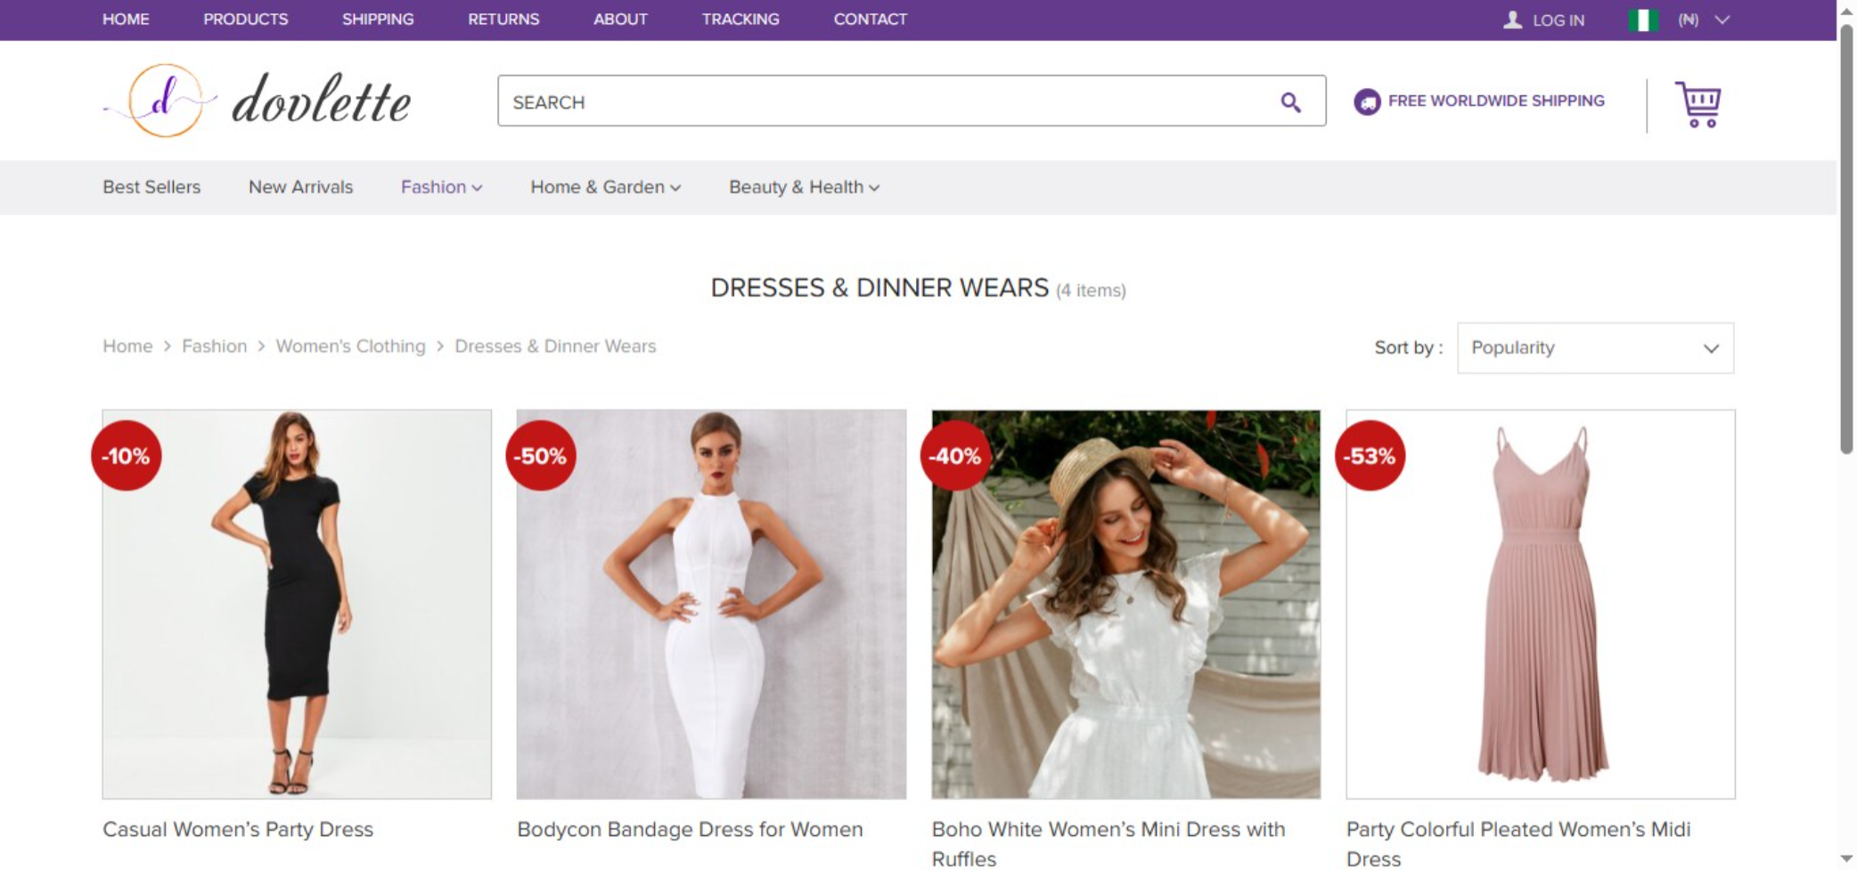Expand the Fashion category menu
Viewport: 1857px width, 870px height.
point(441,187)
